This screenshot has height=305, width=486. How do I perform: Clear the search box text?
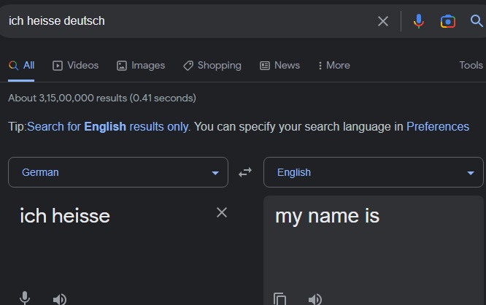click(x=383, y=21)
